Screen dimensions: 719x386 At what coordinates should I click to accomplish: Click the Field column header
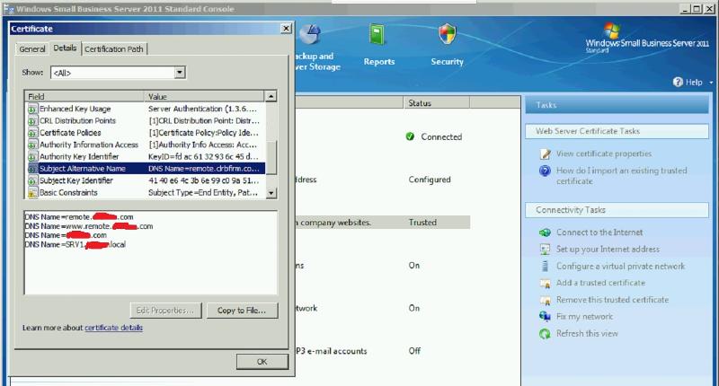pos(84,96)
